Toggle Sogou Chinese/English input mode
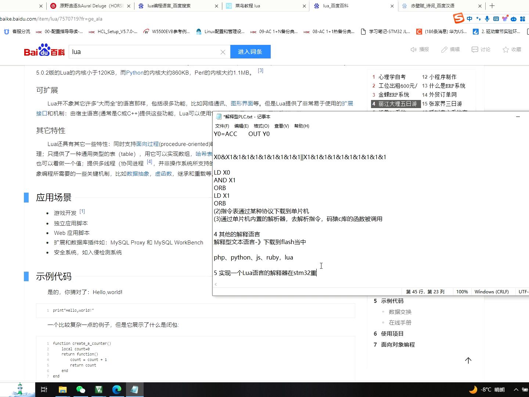Image resolution: width=529 pixels, height=397 pixels. coord(469,19)
